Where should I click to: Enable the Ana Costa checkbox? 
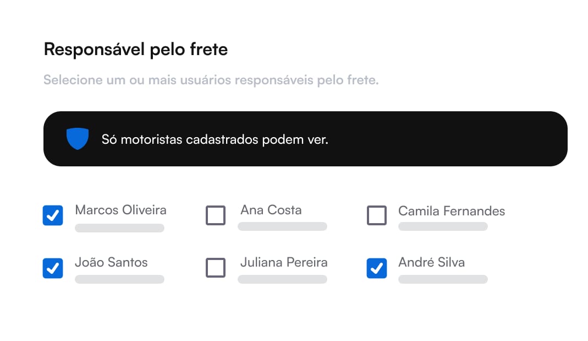pos(216,215)
